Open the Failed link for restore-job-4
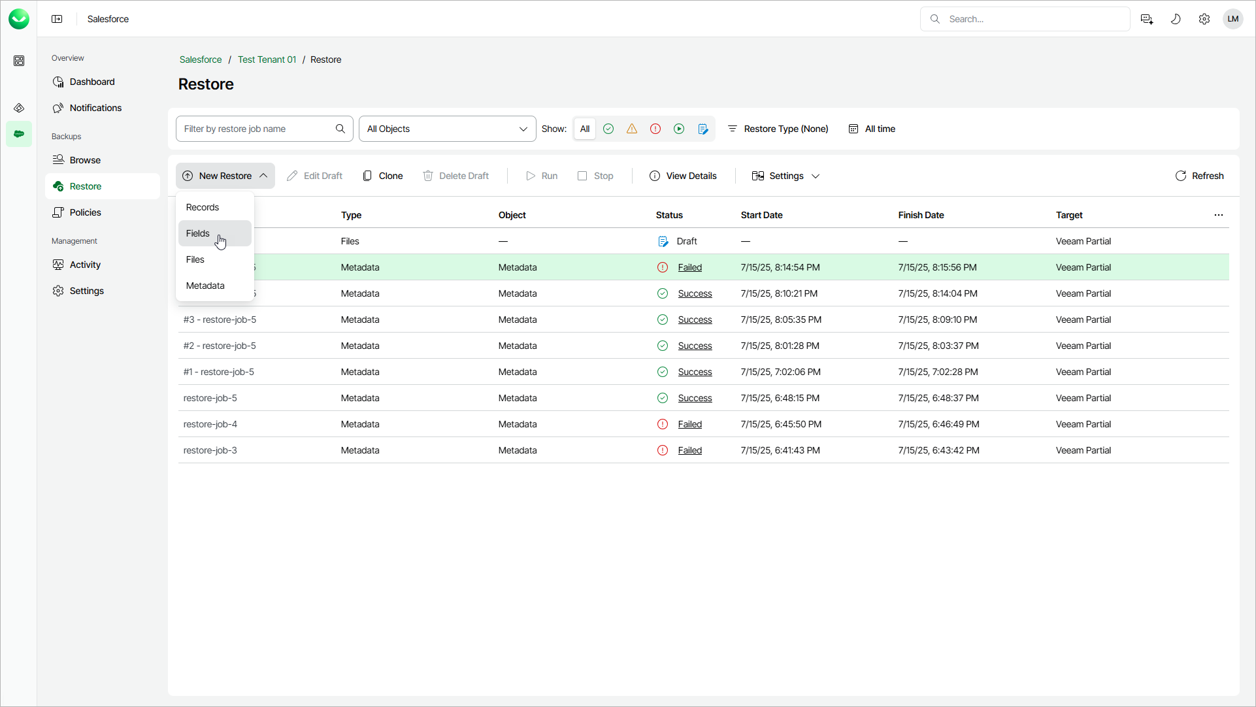The width and height of the screenshot is (1256, 707). 689,424
